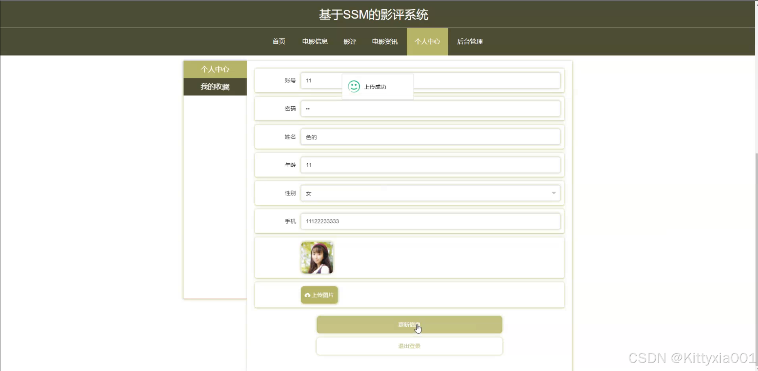Focus the 密码 password field

[x=430, y=108]
